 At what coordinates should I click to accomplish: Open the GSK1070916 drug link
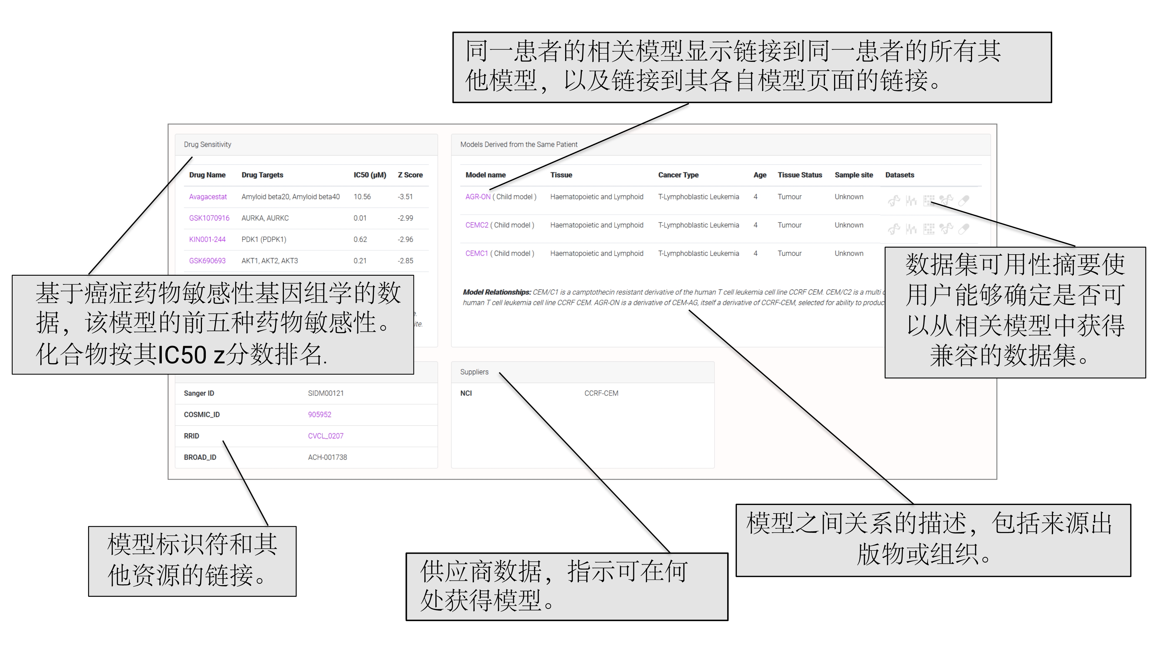click(209, 218)
